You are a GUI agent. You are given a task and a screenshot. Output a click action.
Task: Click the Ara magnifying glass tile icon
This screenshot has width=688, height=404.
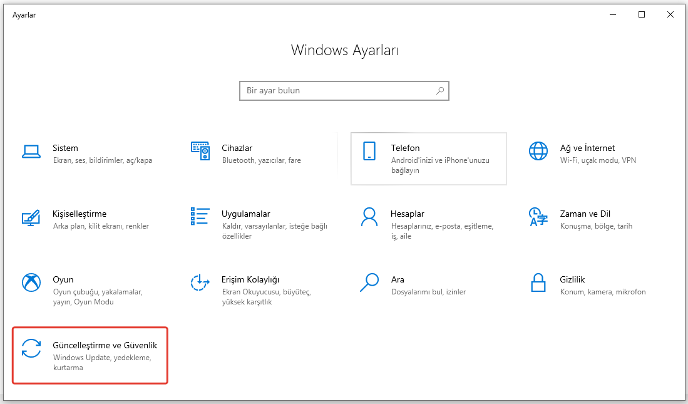click(369, 282)
